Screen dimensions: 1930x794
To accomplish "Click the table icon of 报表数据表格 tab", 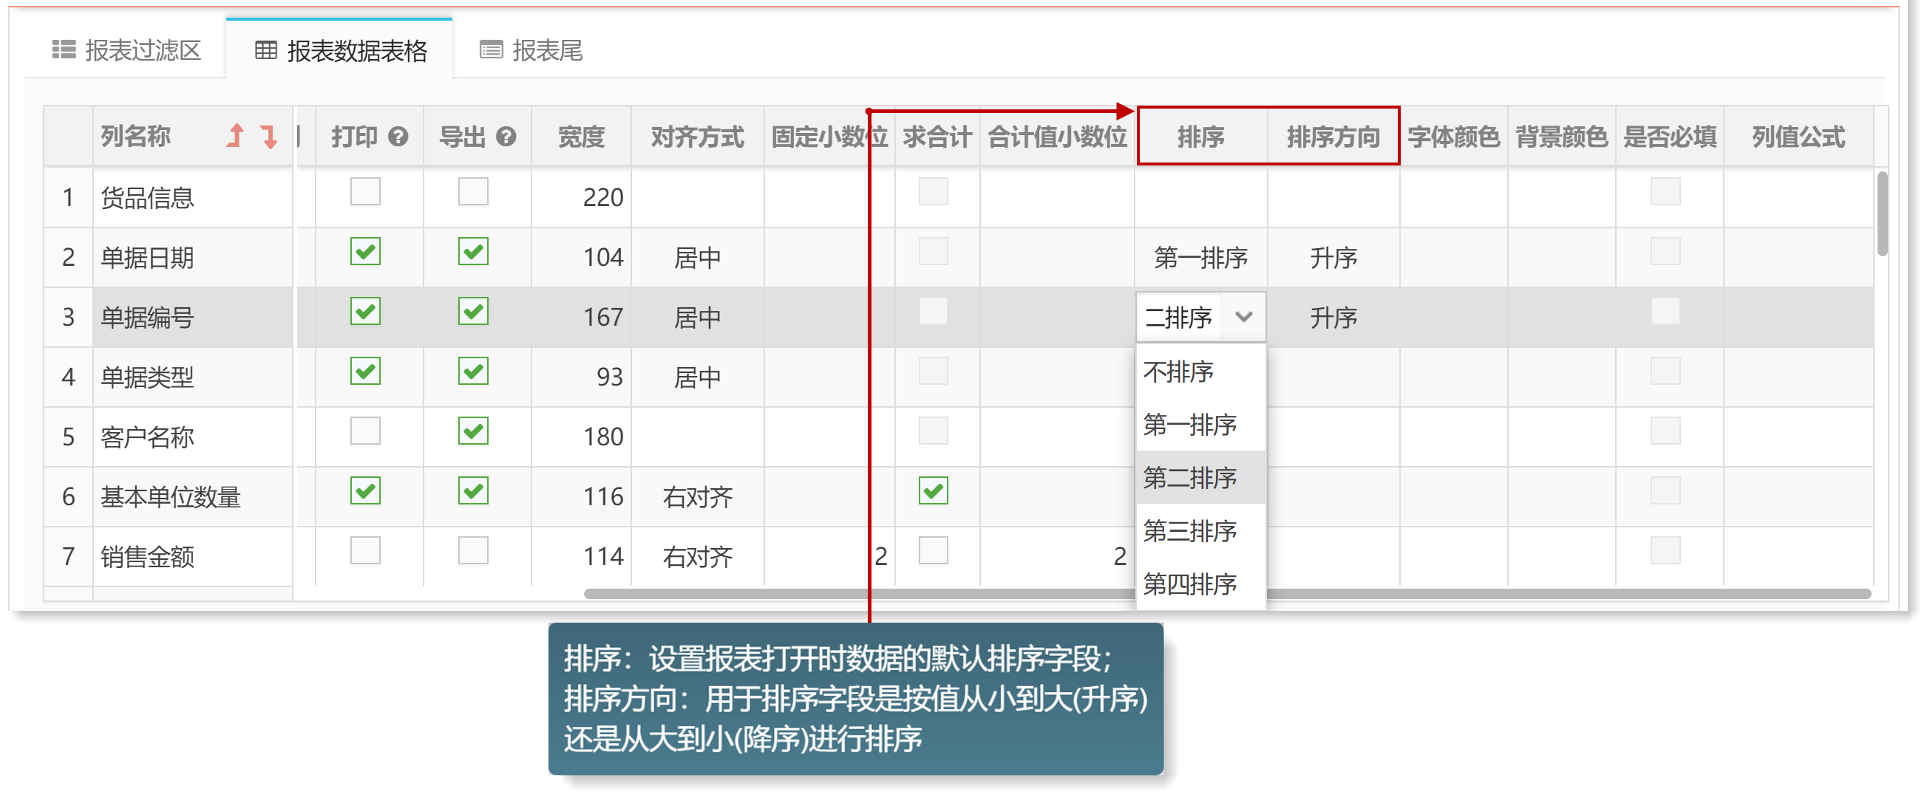I will click(266, 50).
